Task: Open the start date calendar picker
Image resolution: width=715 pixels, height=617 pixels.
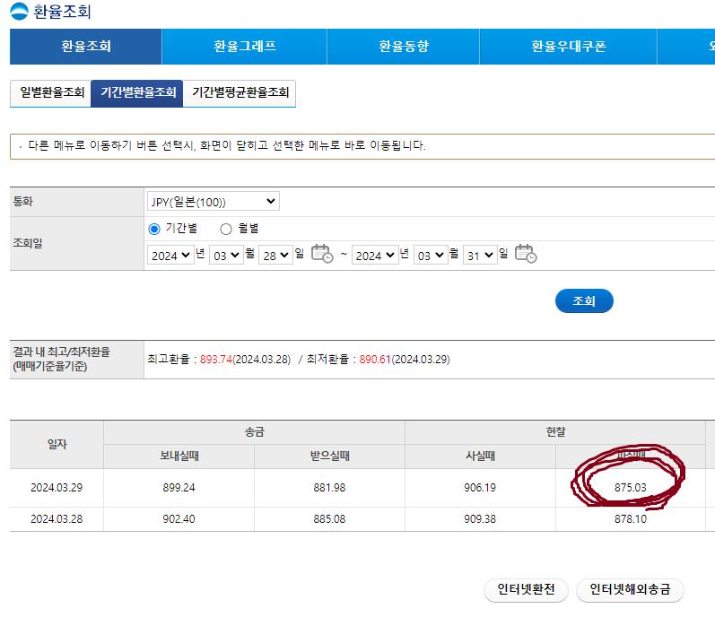Action: pos(321,255)
